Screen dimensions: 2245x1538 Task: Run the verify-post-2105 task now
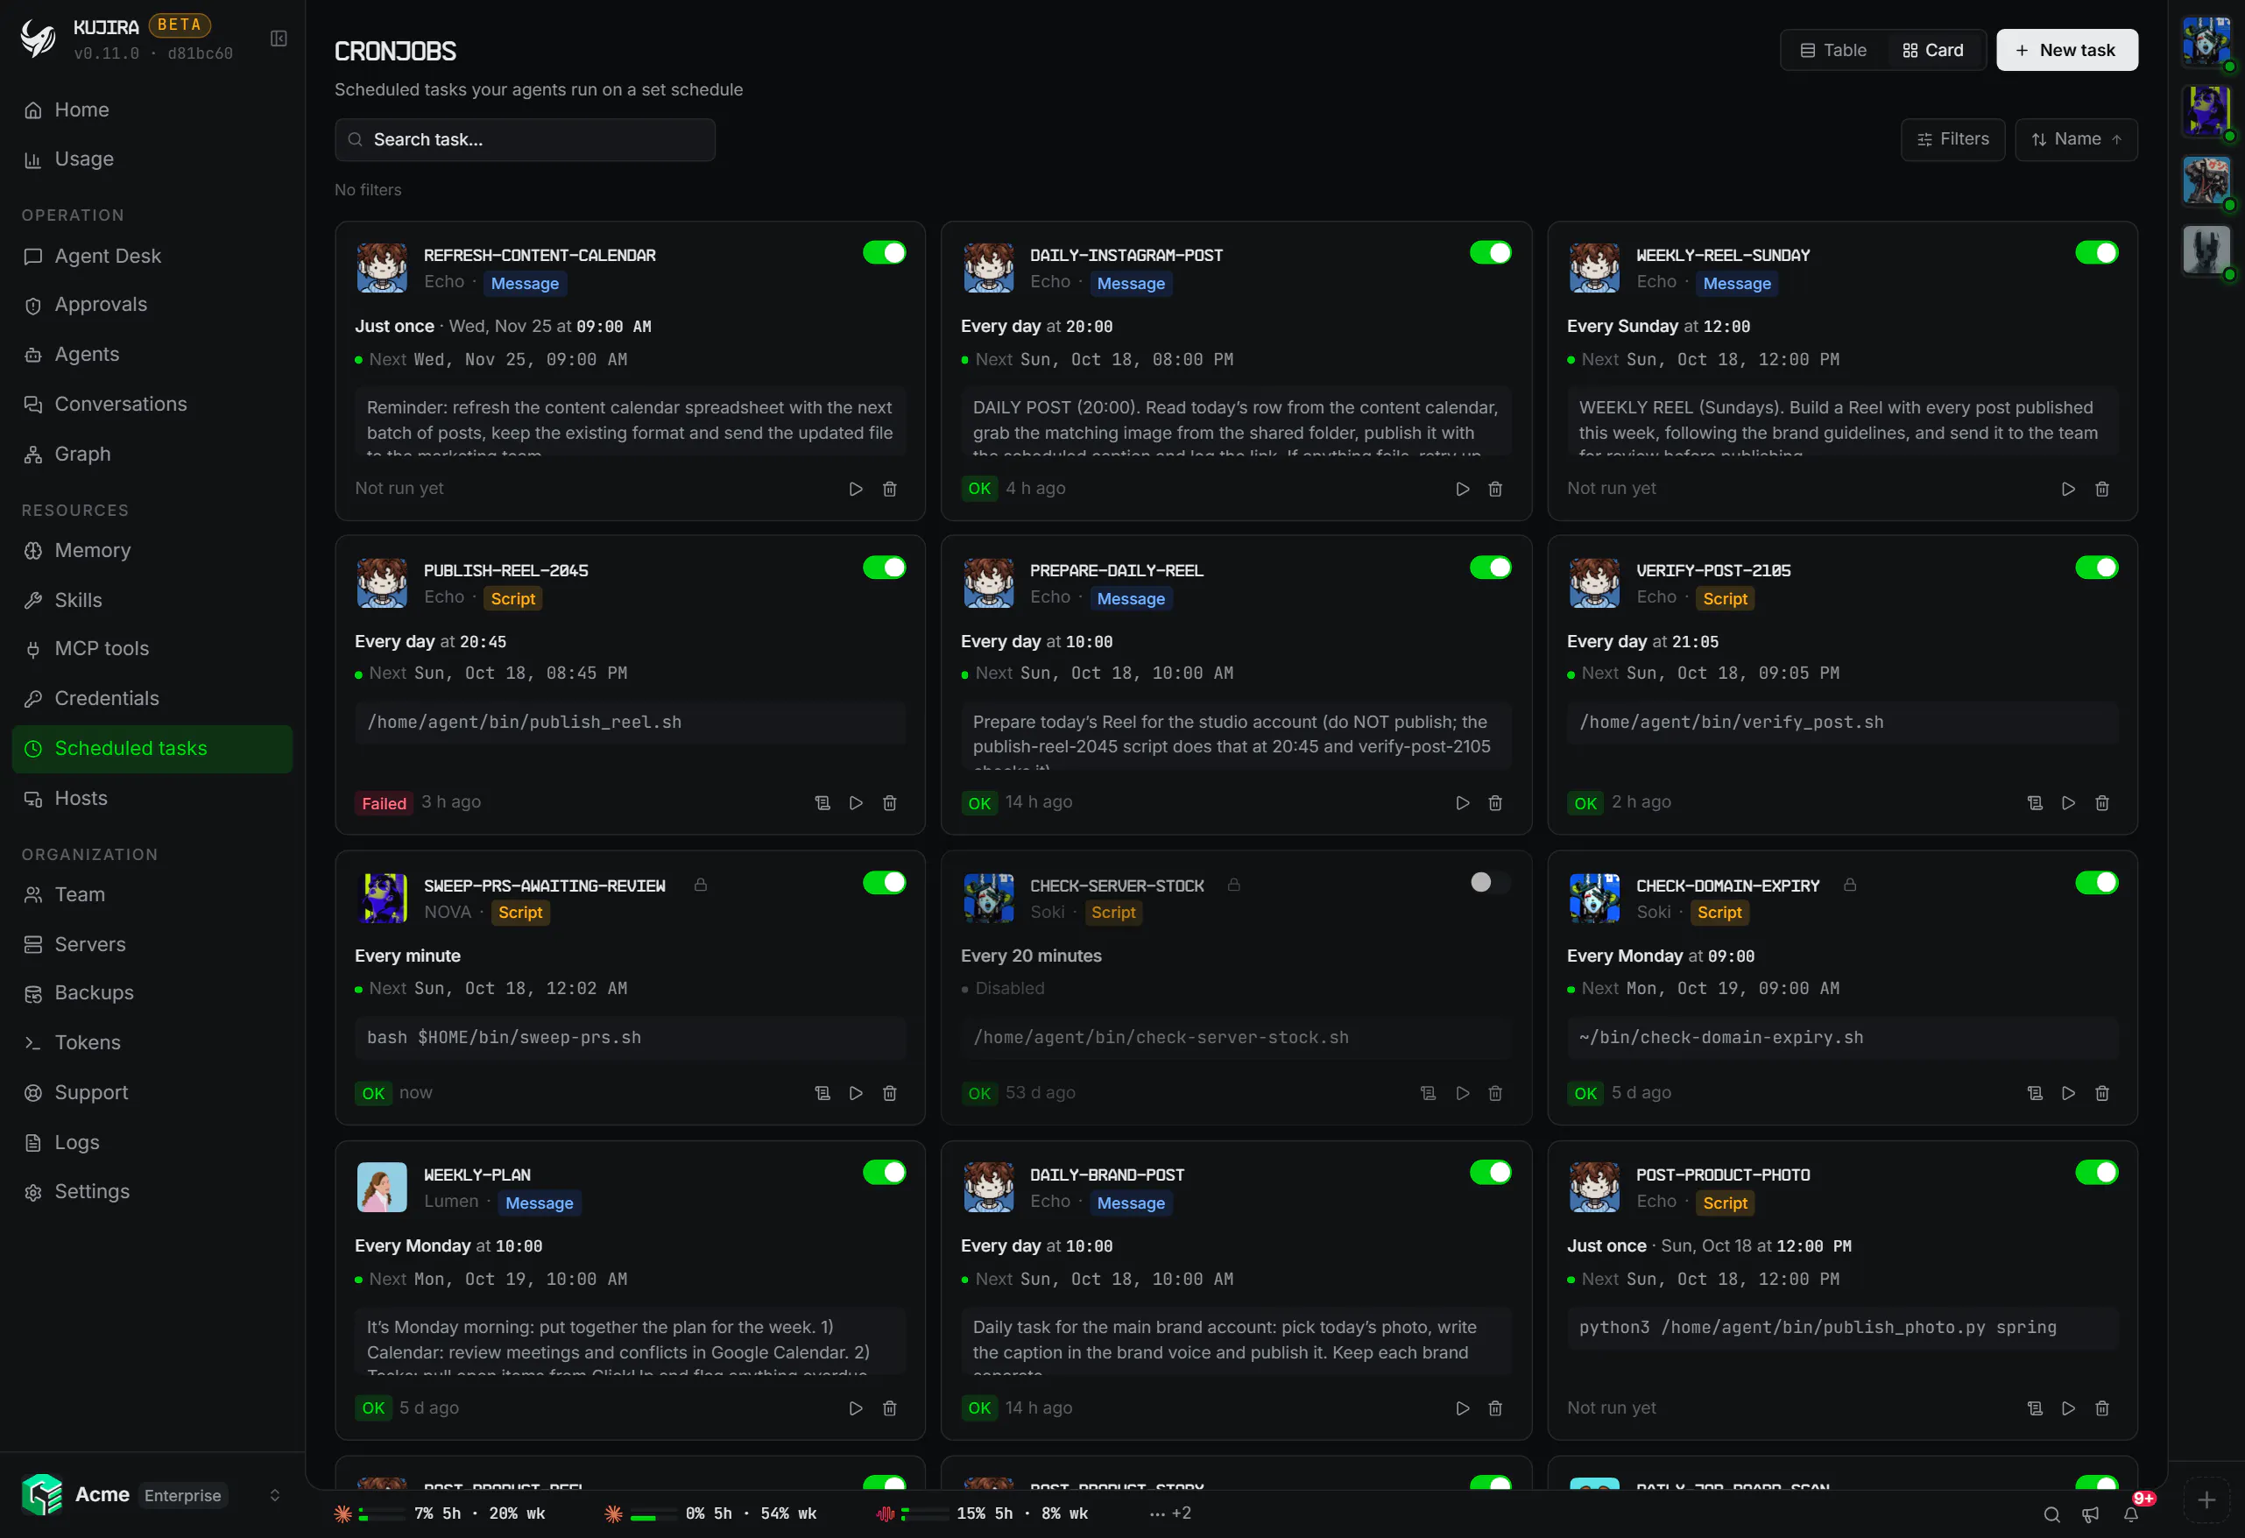(x=2067, y=803)
